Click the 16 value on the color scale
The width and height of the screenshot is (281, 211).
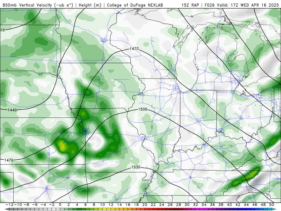click(128, 205)
